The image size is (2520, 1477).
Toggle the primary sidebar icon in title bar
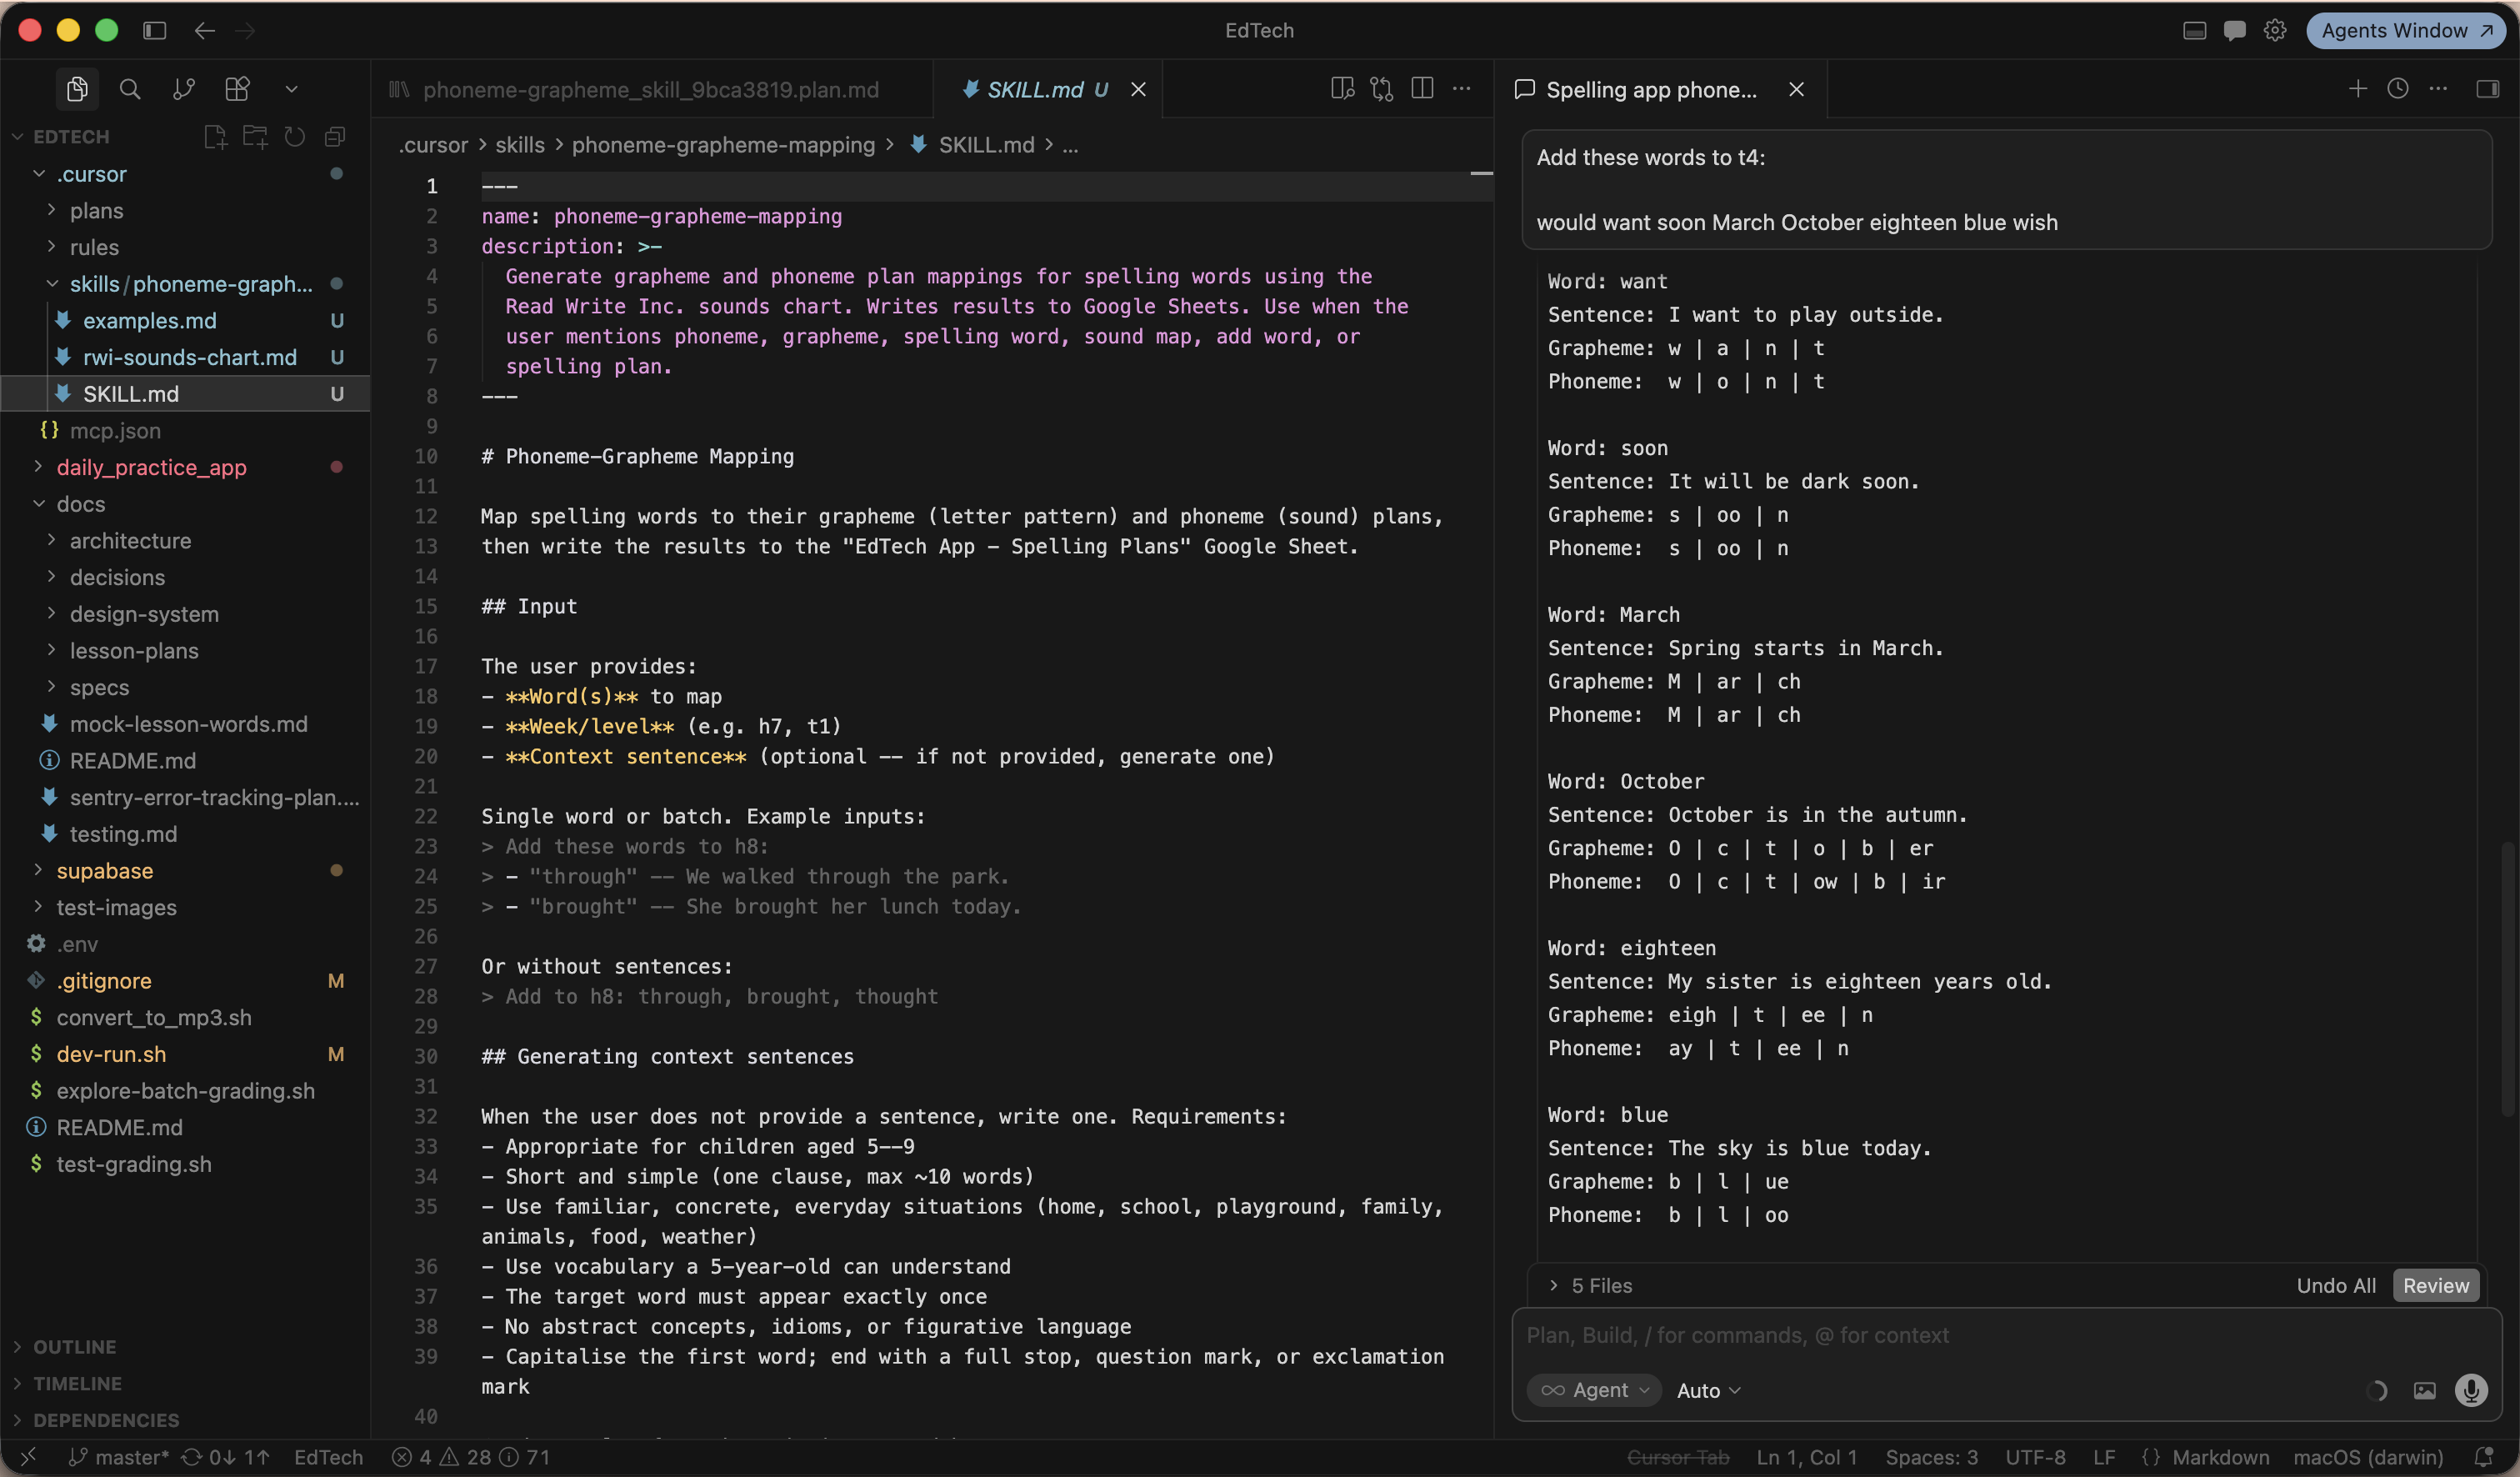pyautogui.click(x=154, y=31)
